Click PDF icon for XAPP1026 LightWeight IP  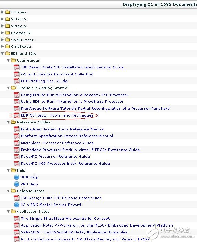click(17, 232)
